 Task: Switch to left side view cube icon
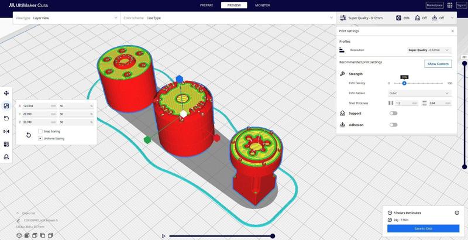(43, 235)
